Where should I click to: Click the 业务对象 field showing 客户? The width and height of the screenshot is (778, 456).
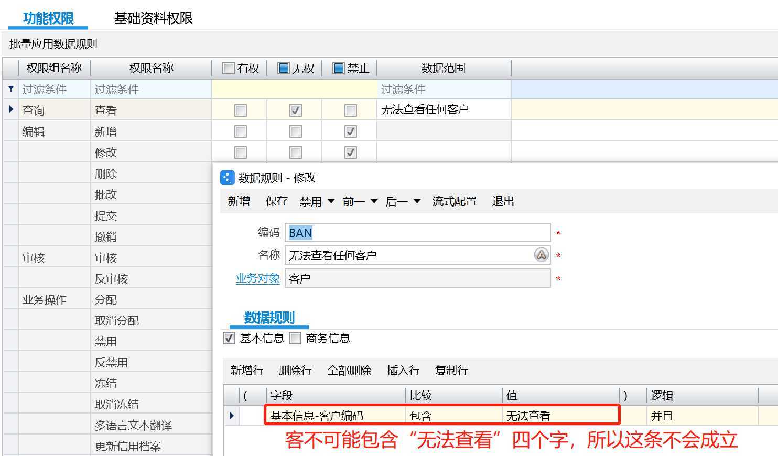point(418,278)
